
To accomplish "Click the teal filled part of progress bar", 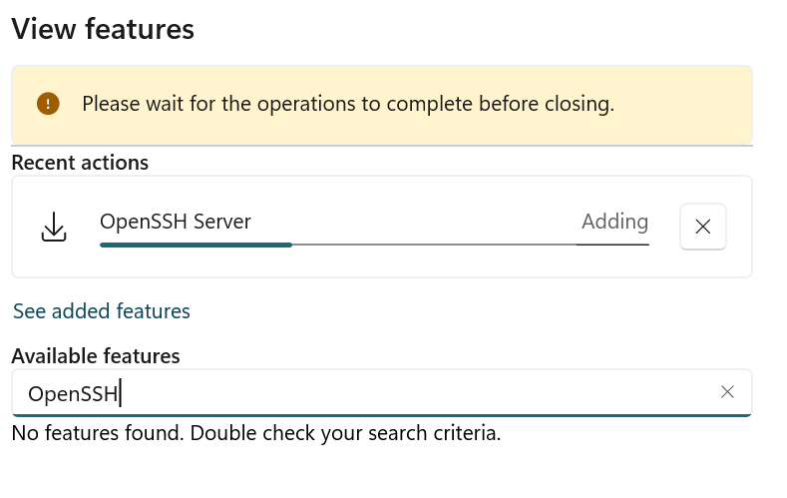I will pos(196,245).
